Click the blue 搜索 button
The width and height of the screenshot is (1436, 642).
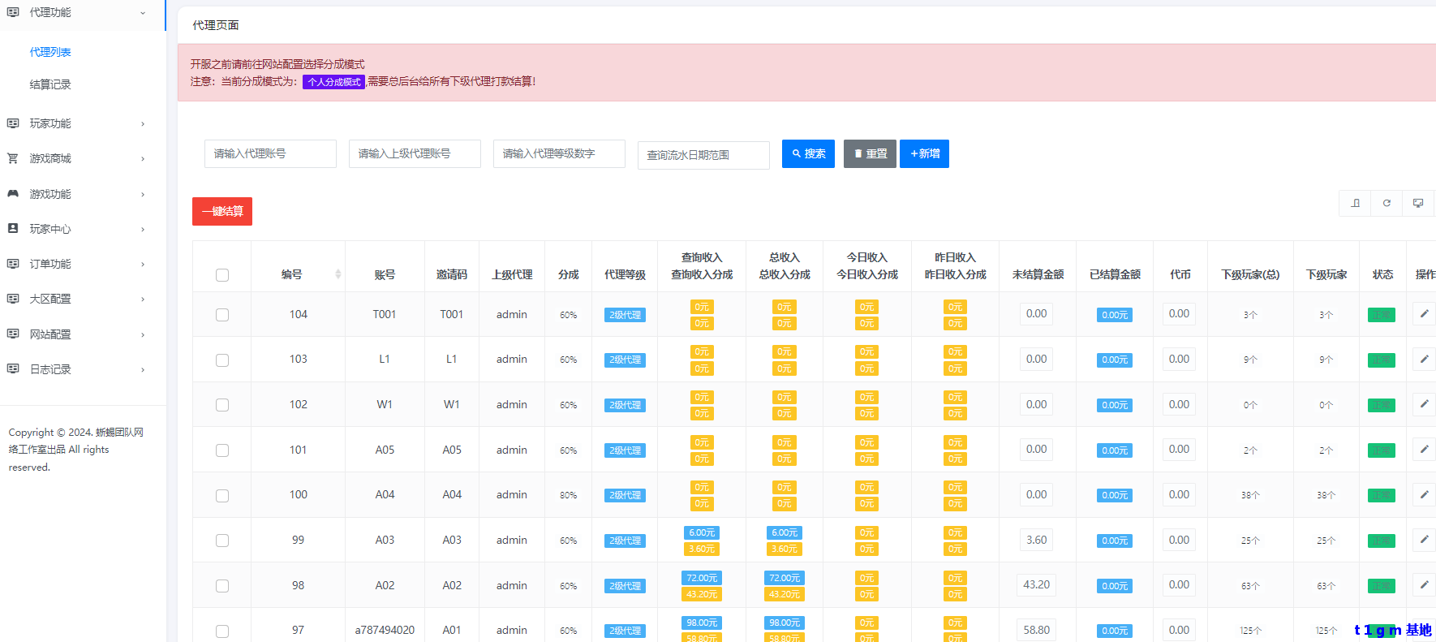[808, 153]
